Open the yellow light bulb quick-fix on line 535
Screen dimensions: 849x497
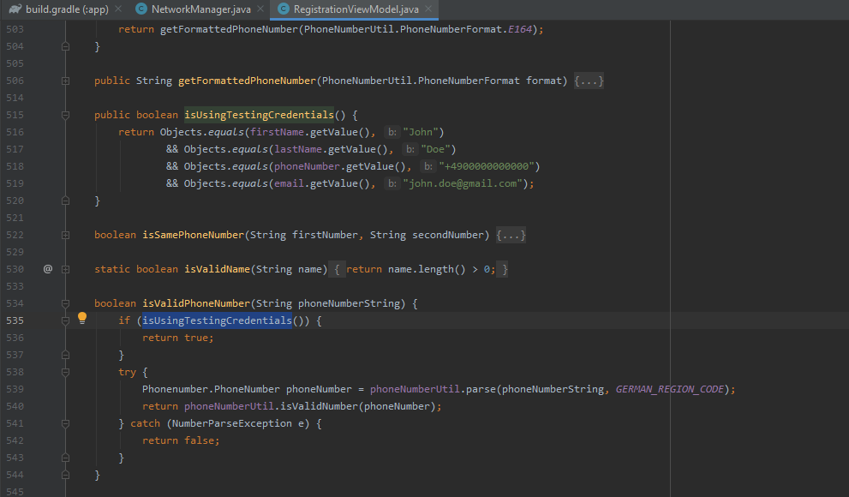tap(81, 318)
